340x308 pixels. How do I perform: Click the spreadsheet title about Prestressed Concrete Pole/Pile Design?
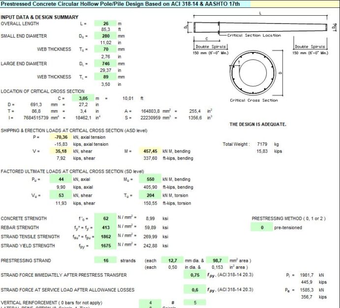coord(120,4)
